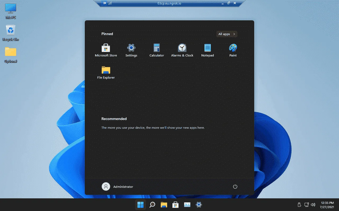Click the Safely Remove Hardware tray icon
Screen dimensions: 339x211
click(300, 205)
